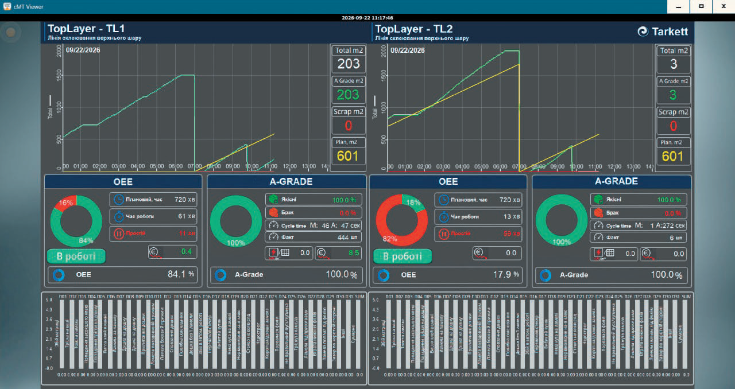Click the TL1 work time stopwatch icon
This screenshot has height=389, width=735.
click(x=118, y=217)
